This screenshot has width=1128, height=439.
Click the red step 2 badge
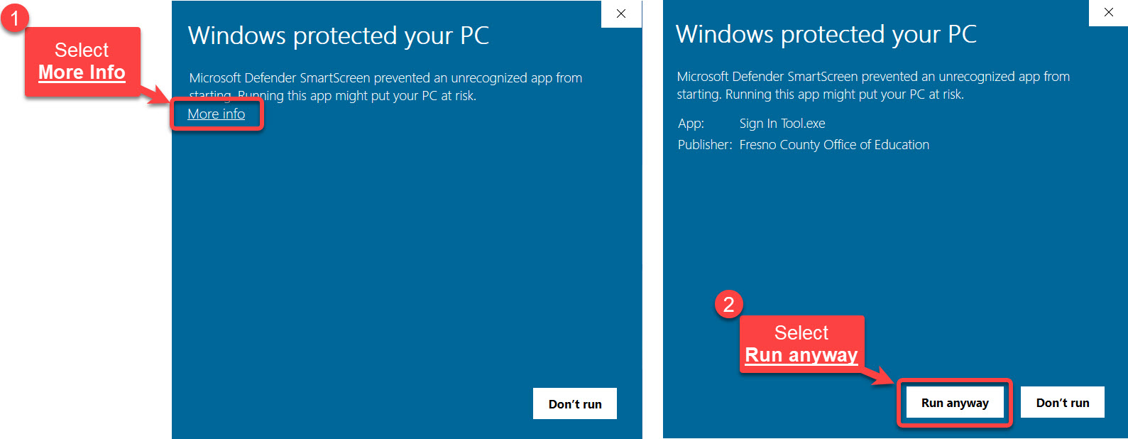728,304
